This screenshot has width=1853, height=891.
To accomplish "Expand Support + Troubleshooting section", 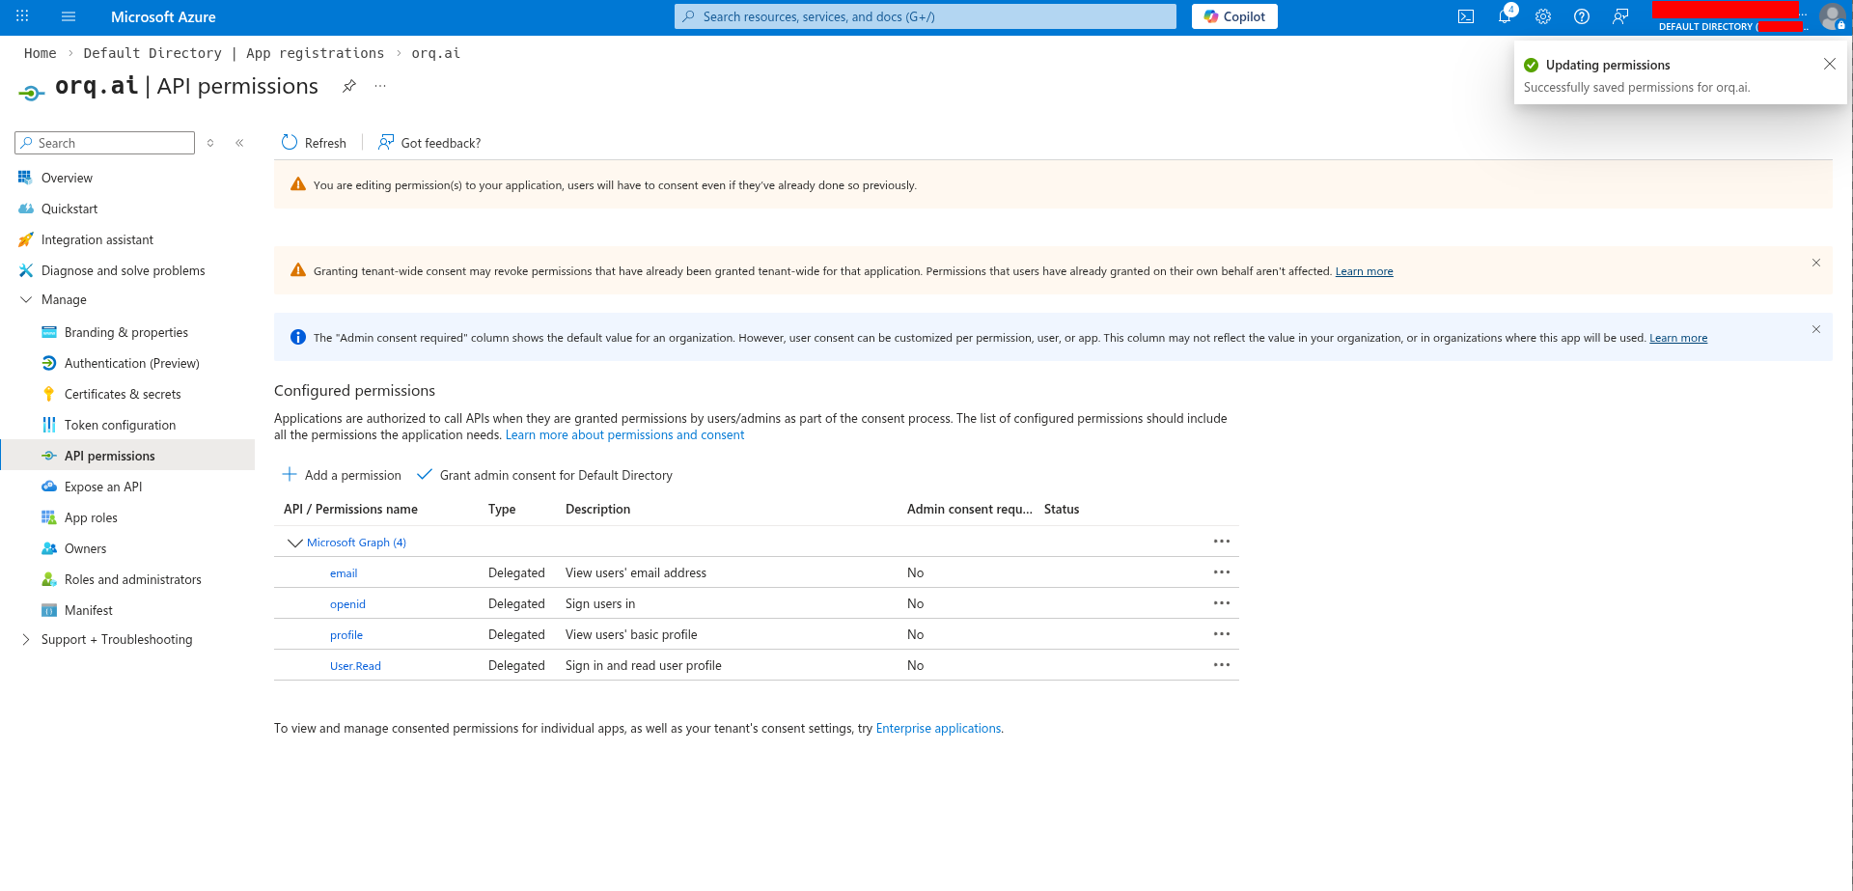I will point(25,638).
